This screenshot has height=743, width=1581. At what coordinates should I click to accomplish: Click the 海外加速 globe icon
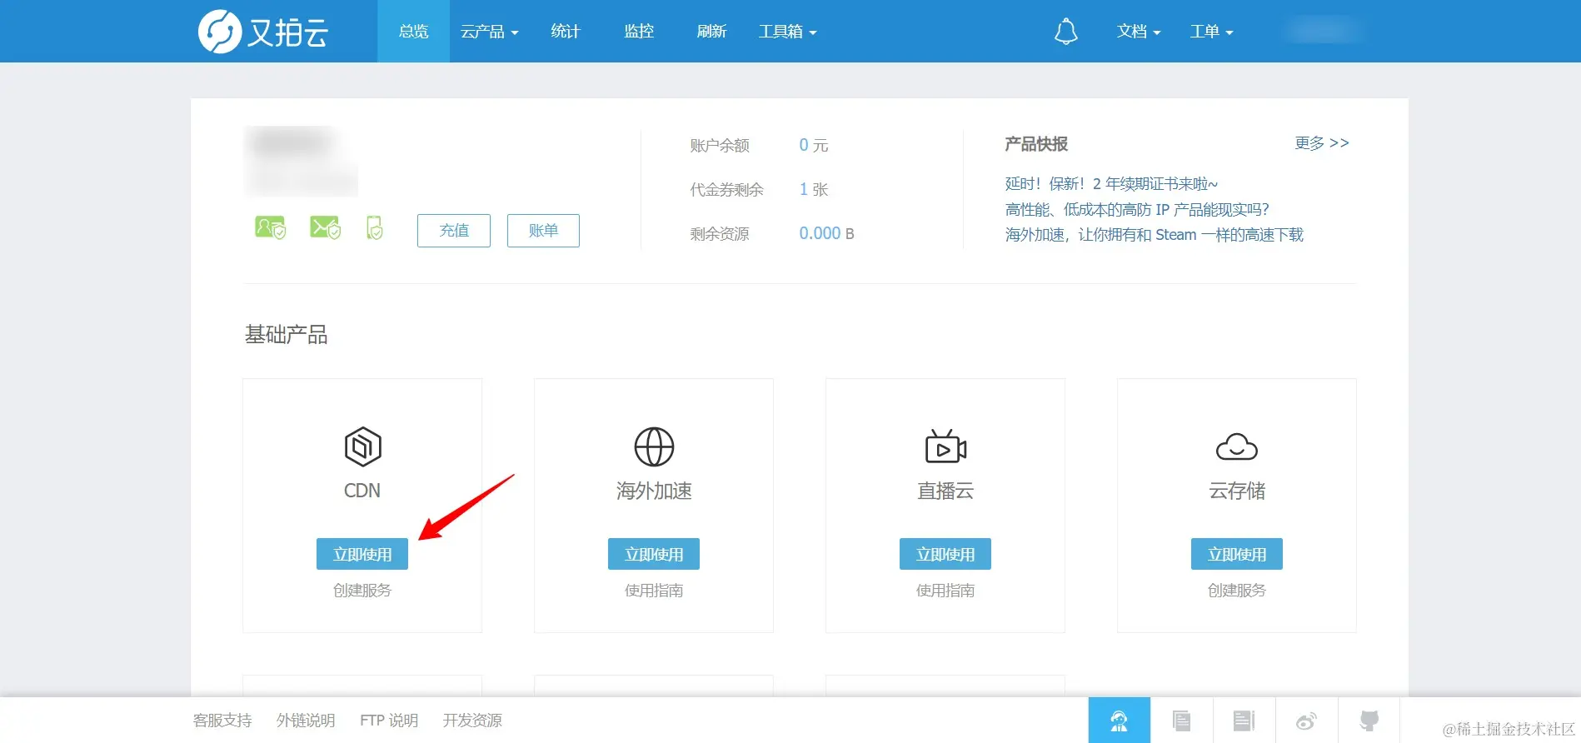tap(654, 447)
